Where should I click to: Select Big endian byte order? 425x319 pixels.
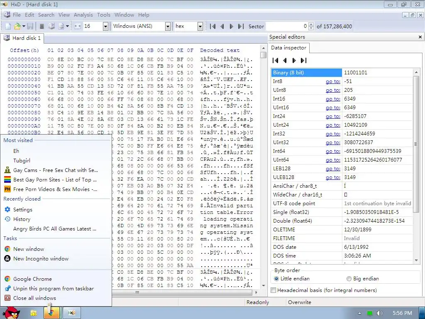(x=349, y=279)
